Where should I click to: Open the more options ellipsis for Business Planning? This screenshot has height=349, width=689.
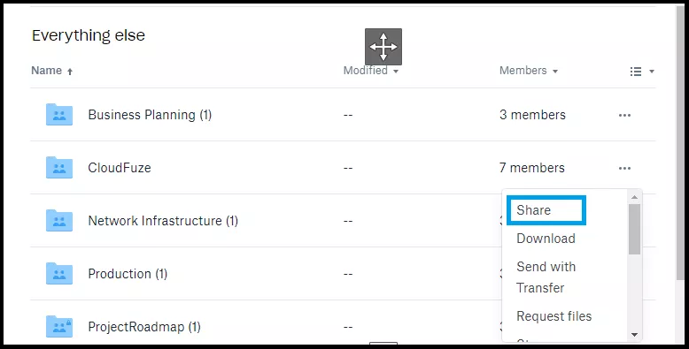(x=624, y=116)
